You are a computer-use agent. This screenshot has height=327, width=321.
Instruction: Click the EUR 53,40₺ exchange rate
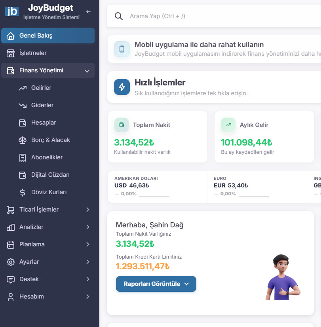point(231,185)
